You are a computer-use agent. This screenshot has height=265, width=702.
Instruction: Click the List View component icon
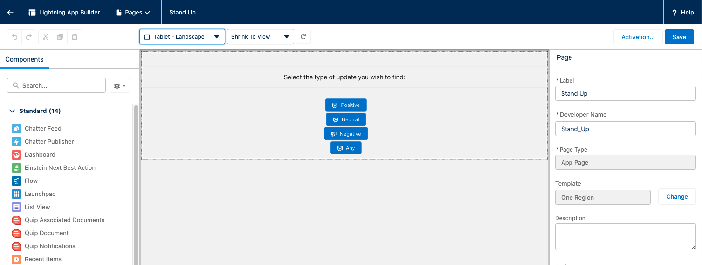(x=16, y=207)
